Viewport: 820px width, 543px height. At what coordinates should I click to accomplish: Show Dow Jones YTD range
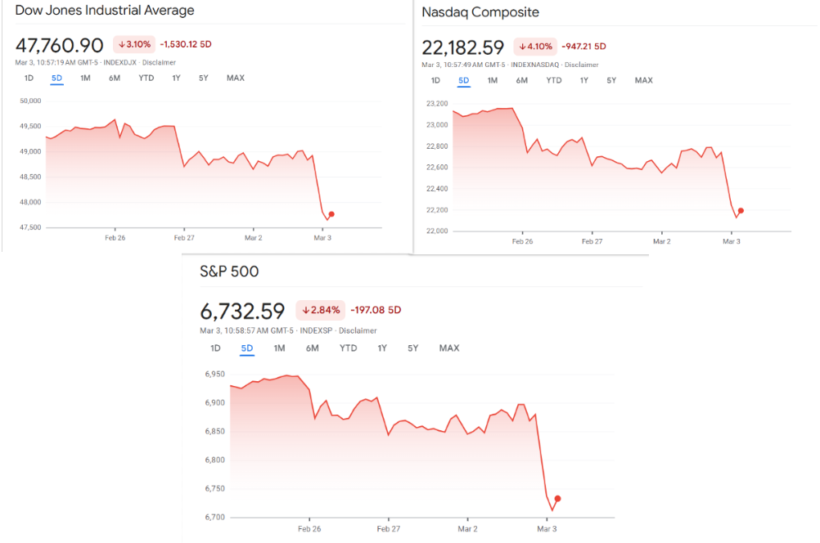pos(146,79)
